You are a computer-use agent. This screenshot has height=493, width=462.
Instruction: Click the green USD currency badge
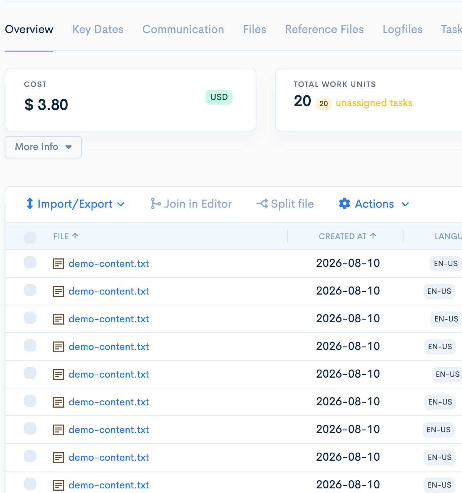[219, 97]
